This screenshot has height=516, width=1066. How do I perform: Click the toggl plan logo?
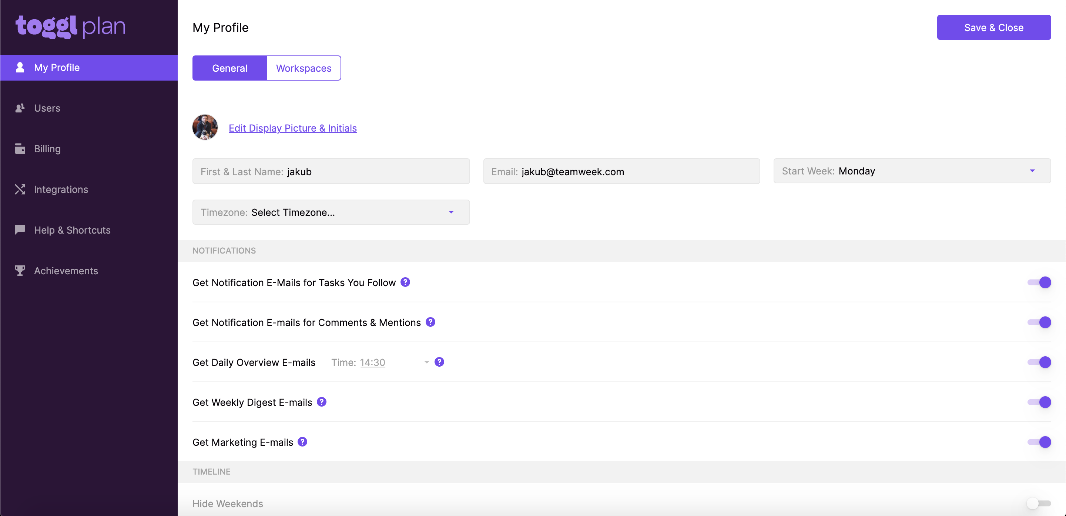(x=70, y=26)
